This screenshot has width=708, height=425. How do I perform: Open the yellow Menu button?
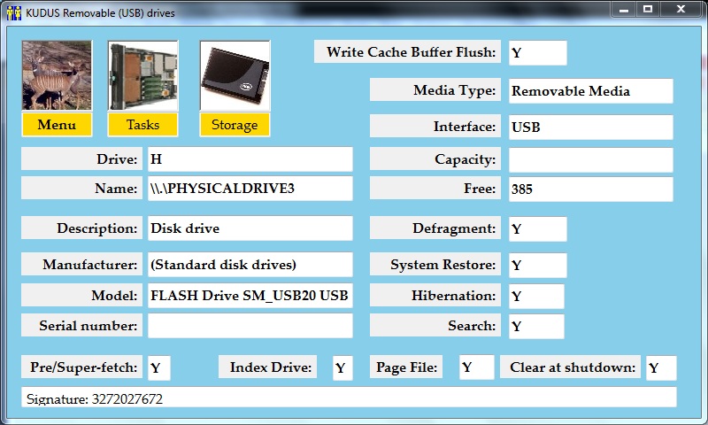[x=57, y=125]
